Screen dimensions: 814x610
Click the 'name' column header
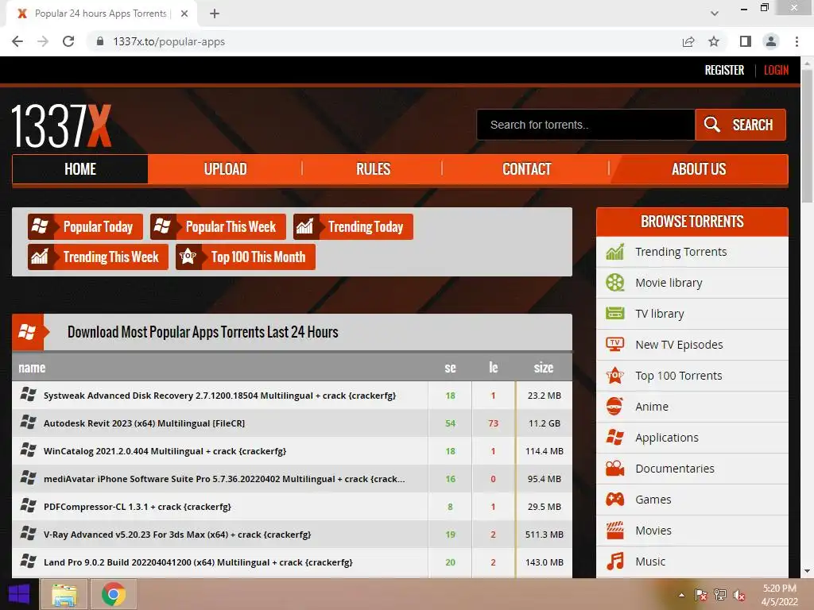pos(32,368)
